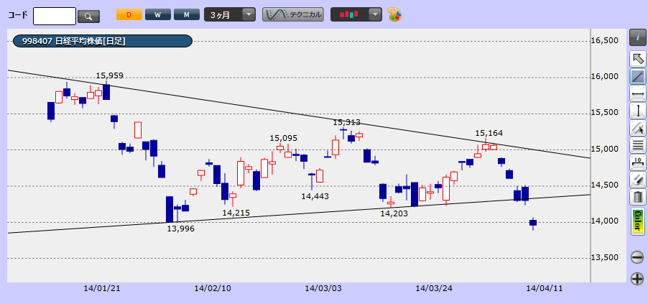The height and width of the screenshot is (304, 648).
Task: Select the line edit pointer tool
Action: 638,128
